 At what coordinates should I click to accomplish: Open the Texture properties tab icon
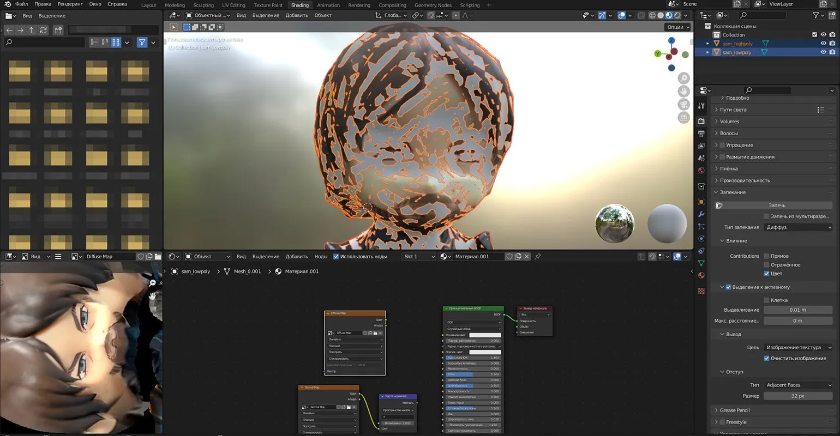click(701, 291)
